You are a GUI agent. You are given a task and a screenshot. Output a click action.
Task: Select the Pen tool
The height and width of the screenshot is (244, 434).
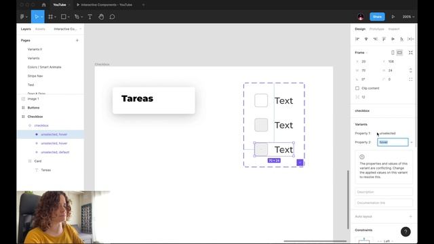pos(77,17)
